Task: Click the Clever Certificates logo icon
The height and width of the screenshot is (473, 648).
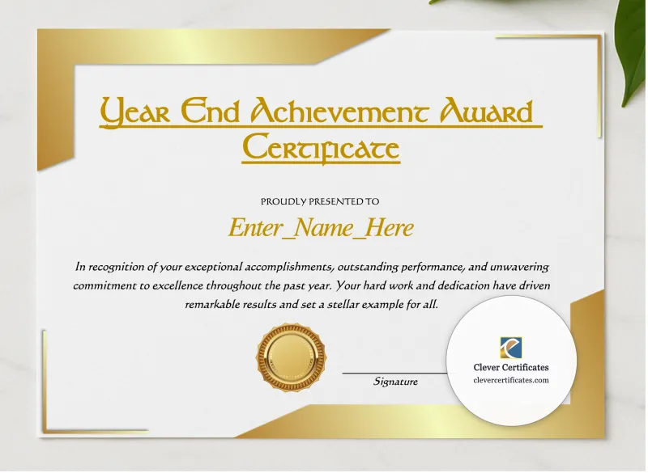Action: tap(513, 348)
